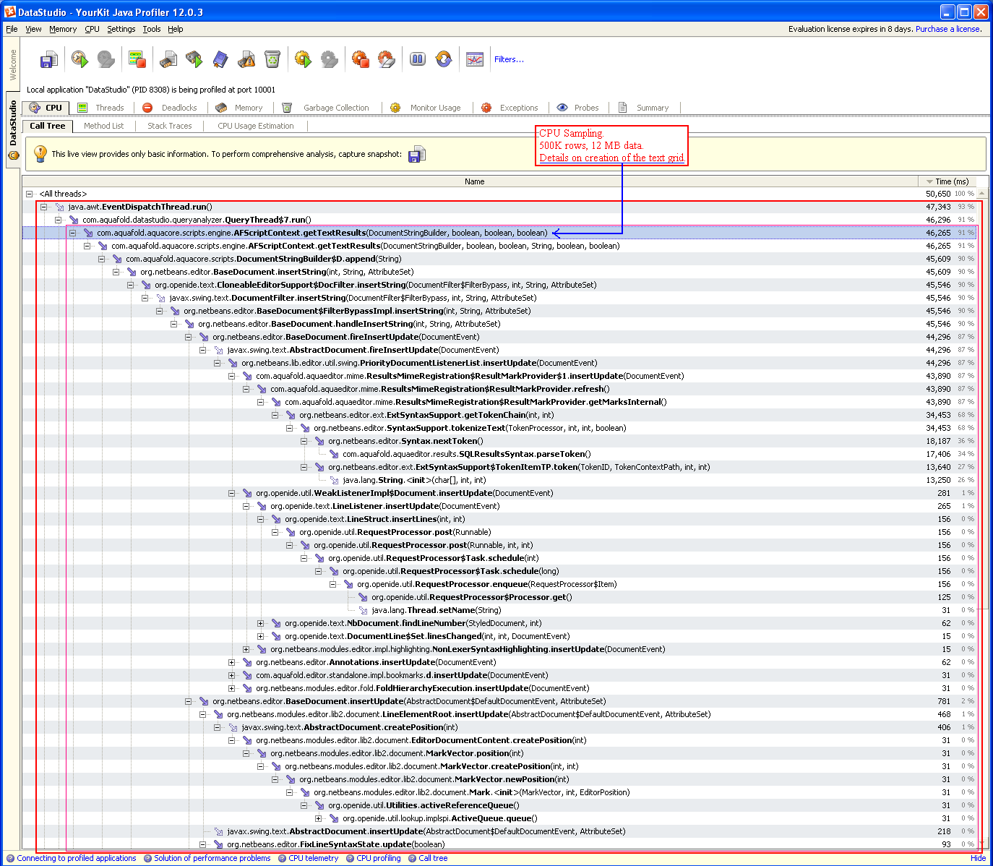Switch to the Memory tab
This screenshot has height=866, width=993.
[239, 108]
